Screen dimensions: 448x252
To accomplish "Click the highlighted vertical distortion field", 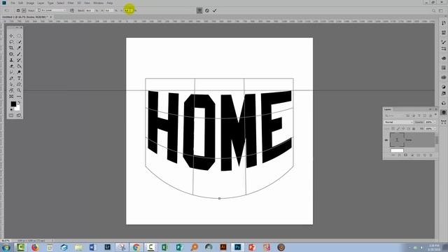I will pyautogui.click(x=129, y=10).
